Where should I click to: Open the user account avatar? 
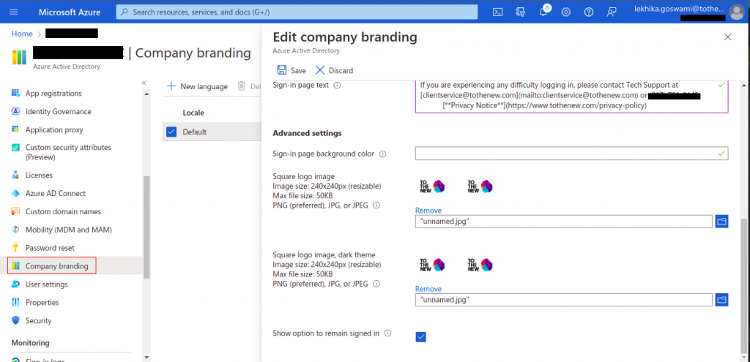(x=737, y=12)
